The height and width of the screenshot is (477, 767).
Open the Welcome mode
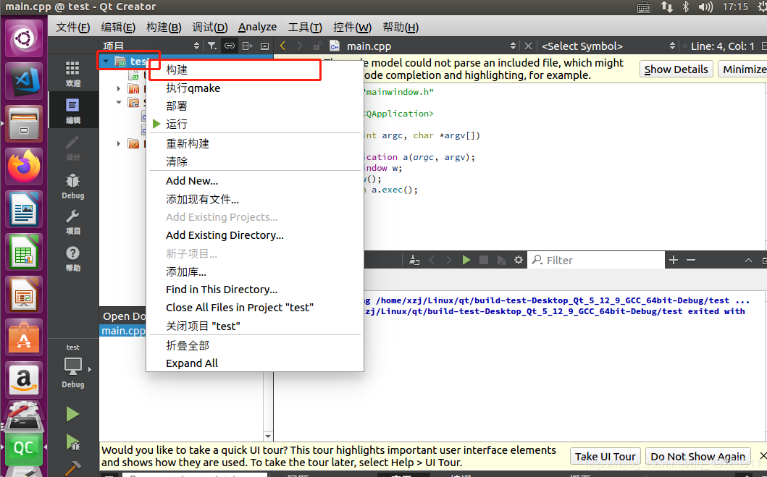pyautogui.click(x=73, y=74)
